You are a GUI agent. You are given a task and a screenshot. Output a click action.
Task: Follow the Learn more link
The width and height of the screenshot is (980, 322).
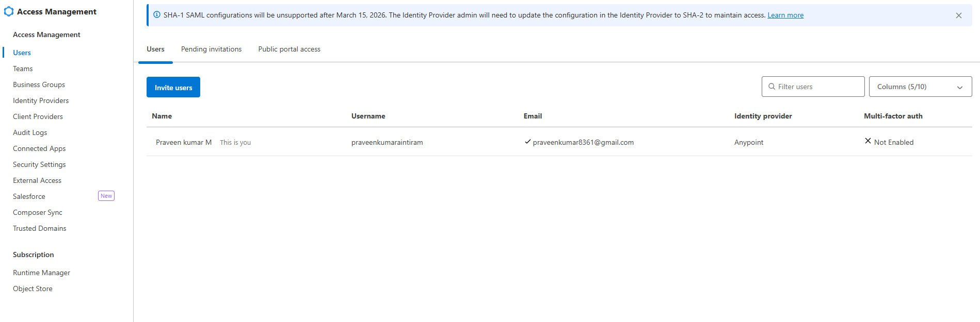pos(785,15)
